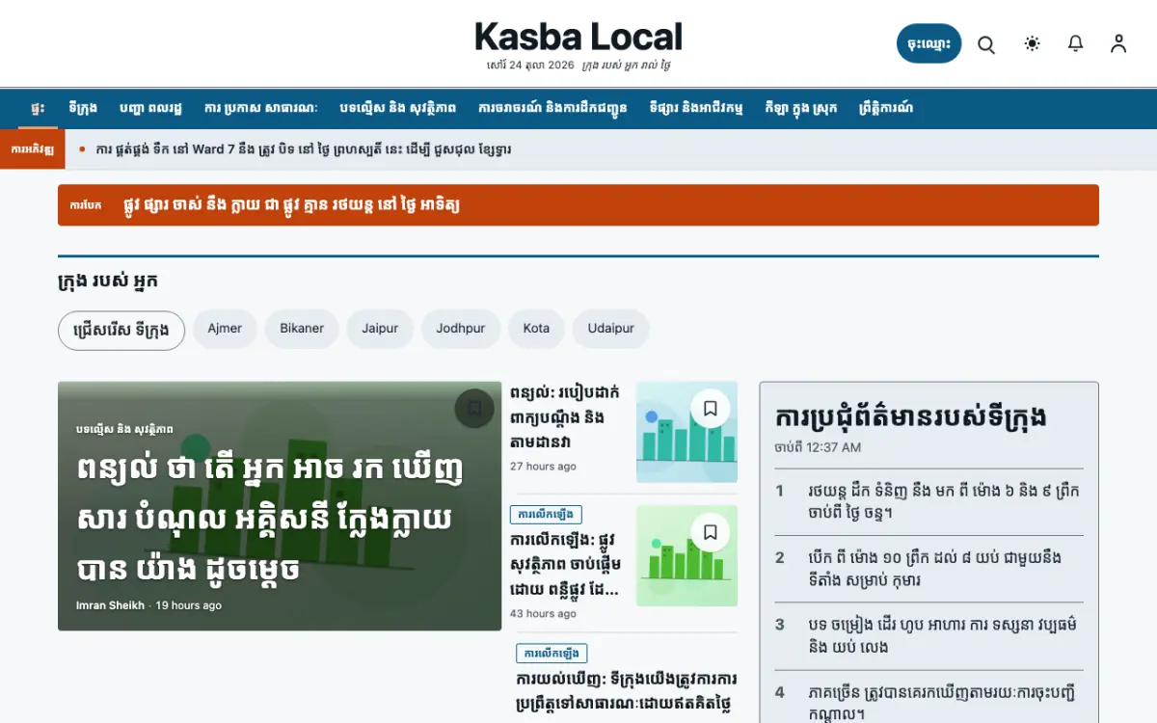The image size is (1157, 723).
Task: Choose the Udaipur city chip
Action: coord(611,329)
